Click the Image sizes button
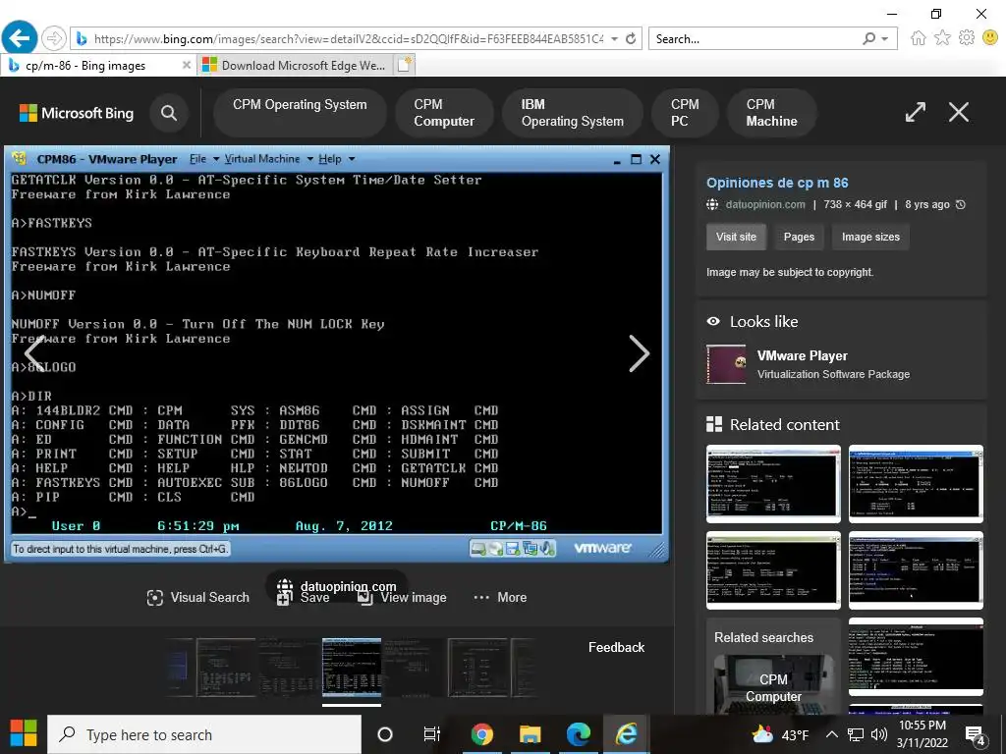Image resolution: width=1006 pixels, height=754 pixels. [x=870, y=237]
